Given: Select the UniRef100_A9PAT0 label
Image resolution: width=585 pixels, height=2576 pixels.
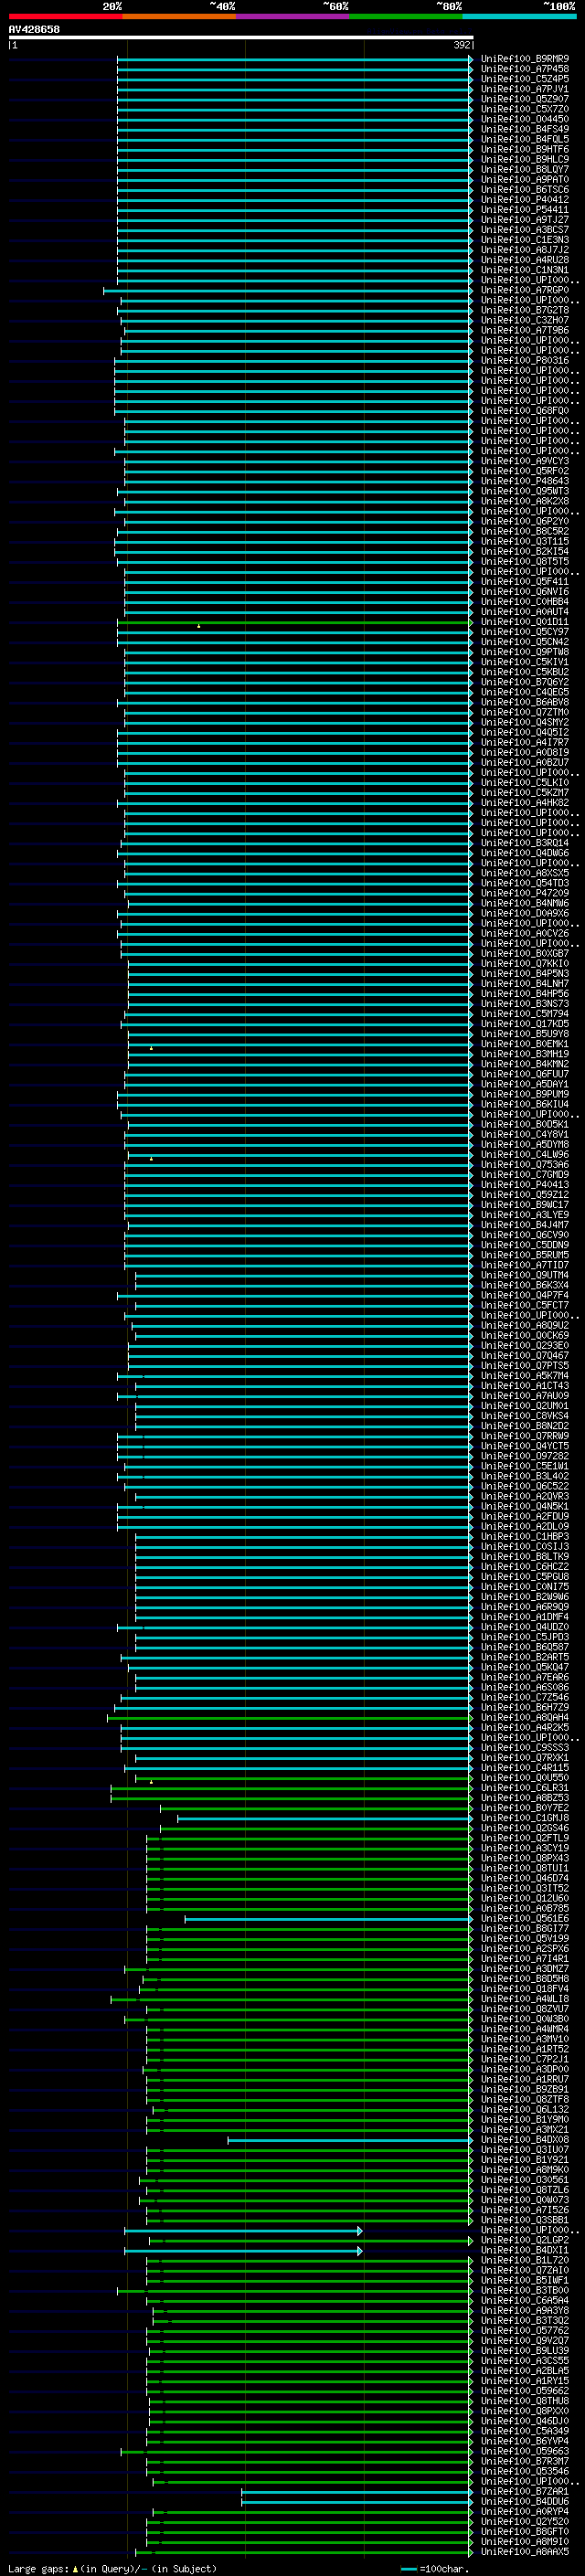Looking at the screenshot, I should 525,179.
